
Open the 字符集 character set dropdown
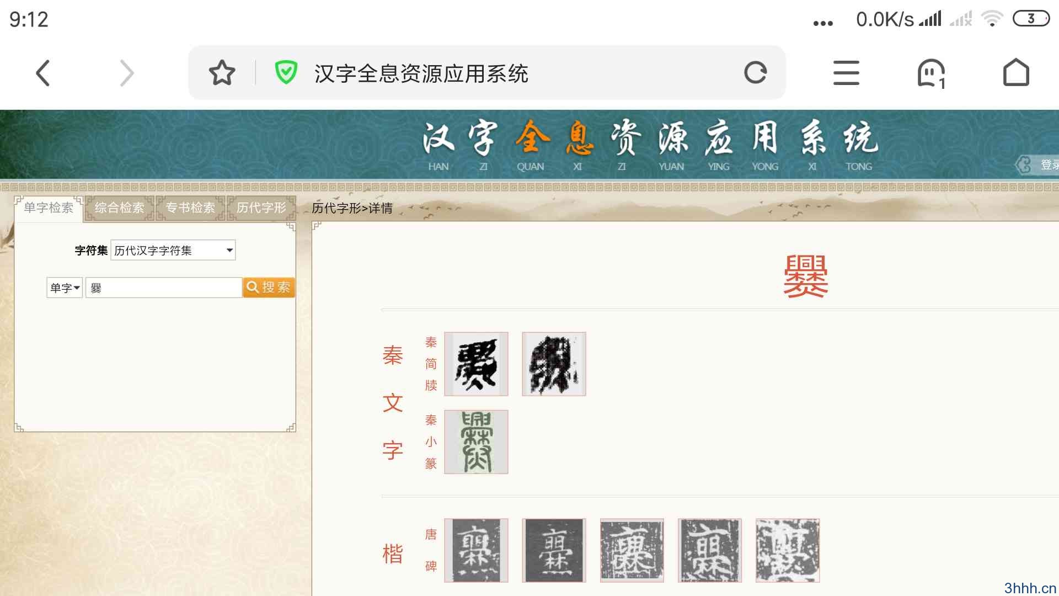click(173, 251)
